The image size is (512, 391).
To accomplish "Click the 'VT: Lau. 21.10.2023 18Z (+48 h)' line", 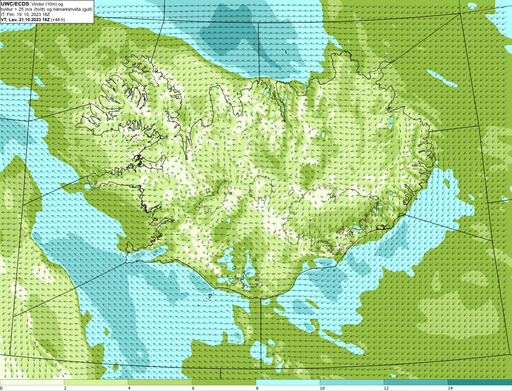I will click(x=33, y=20).
